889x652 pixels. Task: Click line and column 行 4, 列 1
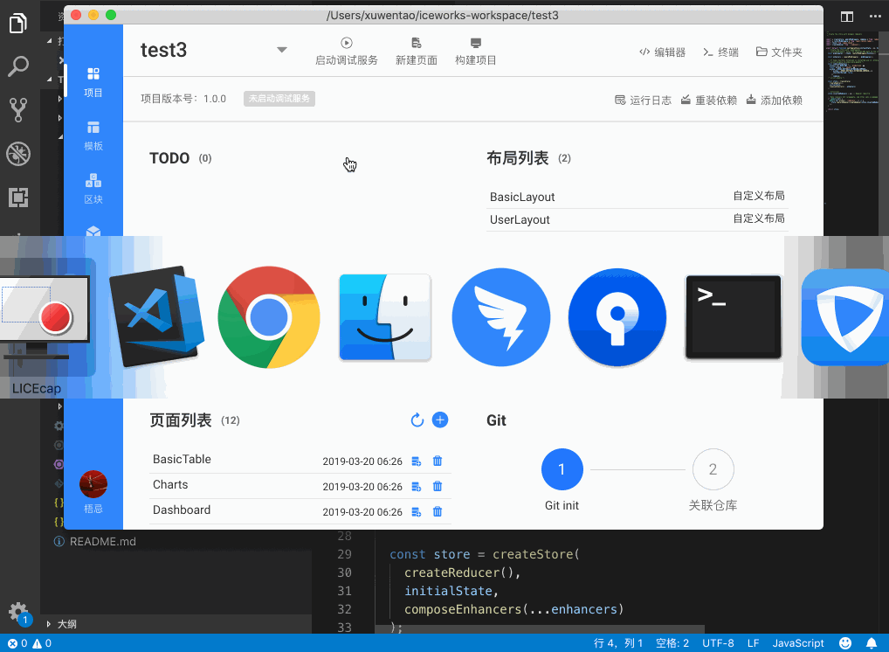click(618, 643)
